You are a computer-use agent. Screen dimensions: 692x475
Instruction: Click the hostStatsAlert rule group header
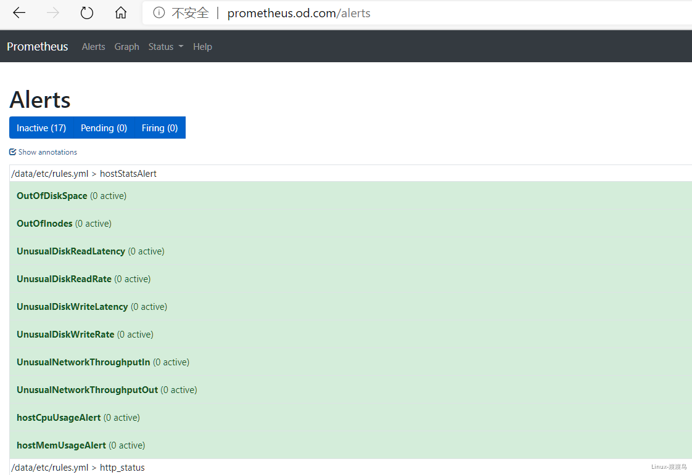tap(351, 173)
